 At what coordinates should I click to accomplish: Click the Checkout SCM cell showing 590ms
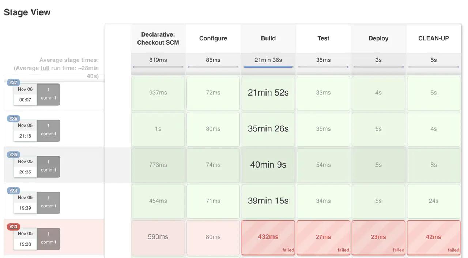click(x=158, y=237)
